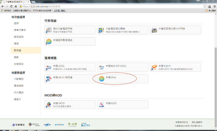Click the MOD cube icon
The width and height of the screenshot is (217, 131).
(49, 105)
